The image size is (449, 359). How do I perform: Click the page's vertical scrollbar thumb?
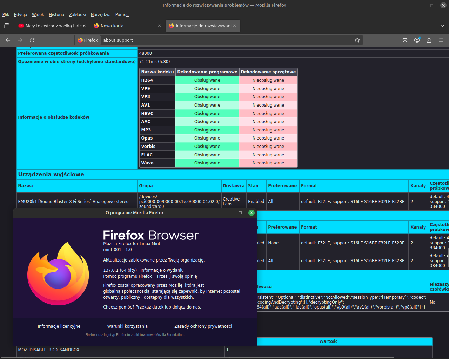[448, 257]
